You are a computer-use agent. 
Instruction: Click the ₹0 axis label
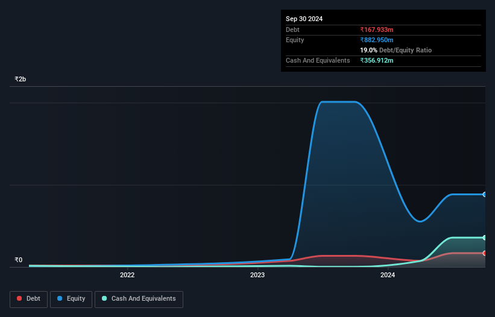[18, 260]
